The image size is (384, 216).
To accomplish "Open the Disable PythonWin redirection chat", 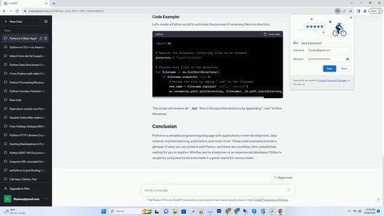I will point(25,118).
